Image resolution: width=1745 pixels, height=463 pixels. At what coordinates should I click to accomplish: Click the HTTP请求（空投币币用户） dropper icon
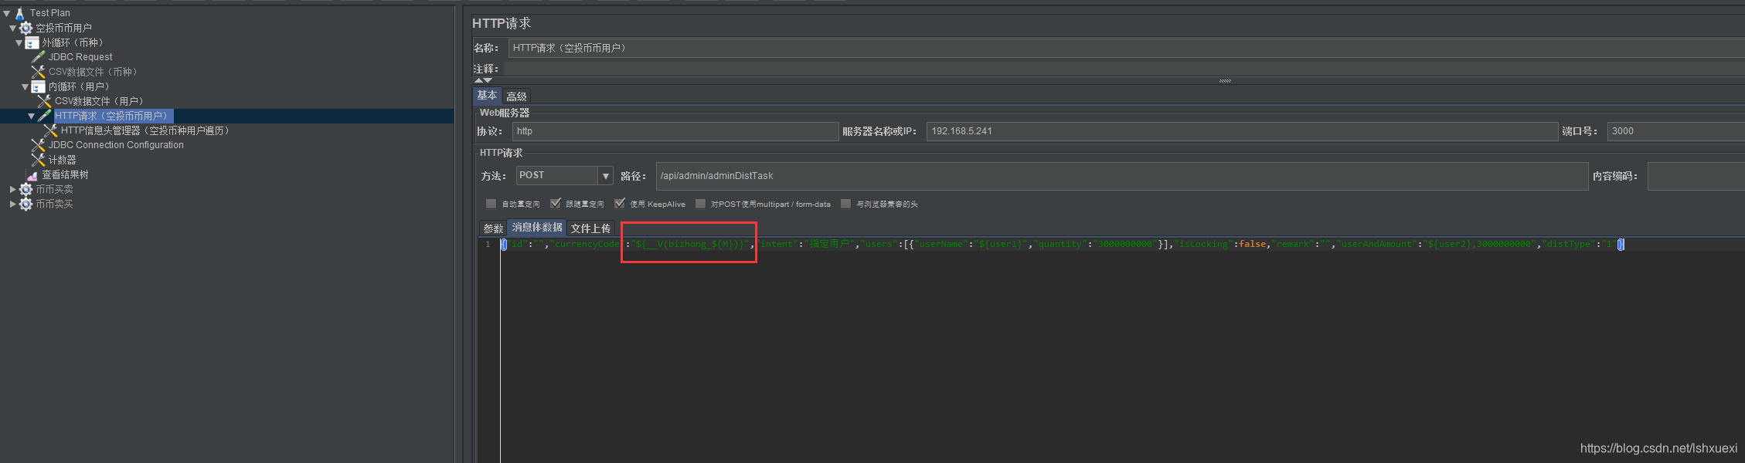[x=45, y=116]
